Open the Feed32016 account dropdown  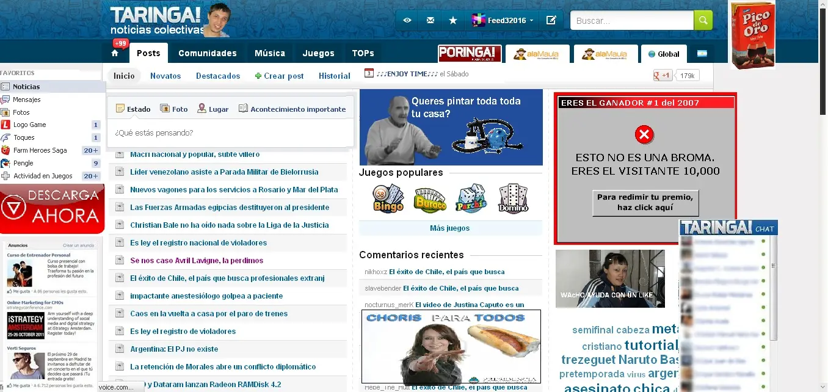click(503, 20)
